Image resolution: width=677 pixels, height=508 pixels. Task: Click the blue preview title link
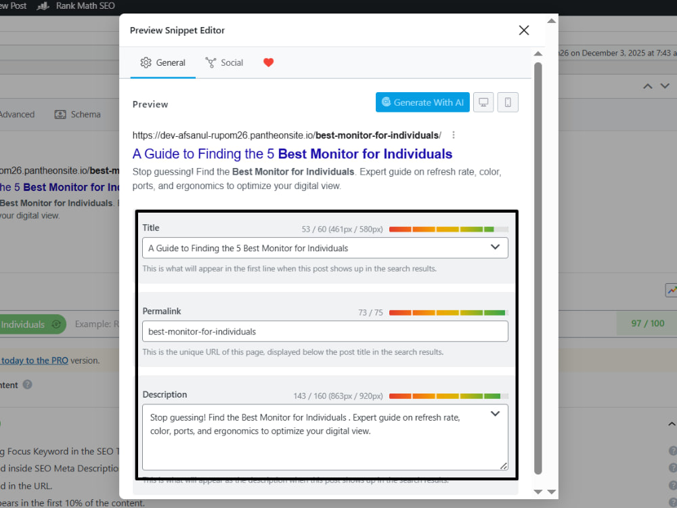click(x=292, y=154)
